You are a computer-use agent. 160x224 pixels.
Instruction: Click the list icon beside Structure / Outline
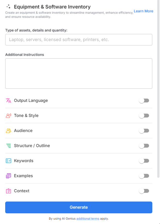(8, 146)
